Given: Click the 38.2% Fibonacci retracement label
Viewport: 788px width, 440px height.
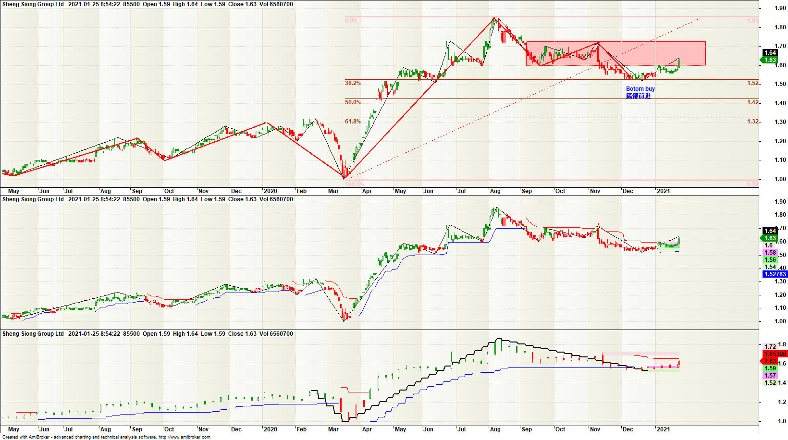Looking at the screenshot, I should click(353, 83).
